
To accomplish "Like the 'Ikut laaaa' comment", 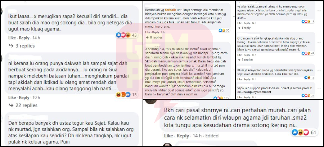I will (12, 38).
